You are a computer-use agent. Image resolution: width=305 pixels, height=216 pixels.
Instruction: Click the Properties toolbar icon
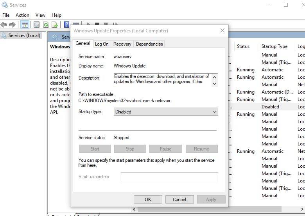click(x=37, y=25)
